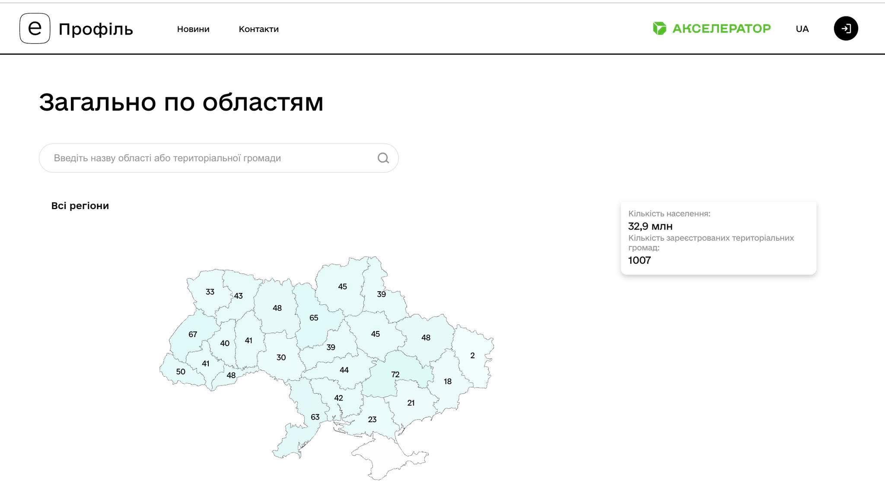Click the Профіль site title text

point(96,29)
